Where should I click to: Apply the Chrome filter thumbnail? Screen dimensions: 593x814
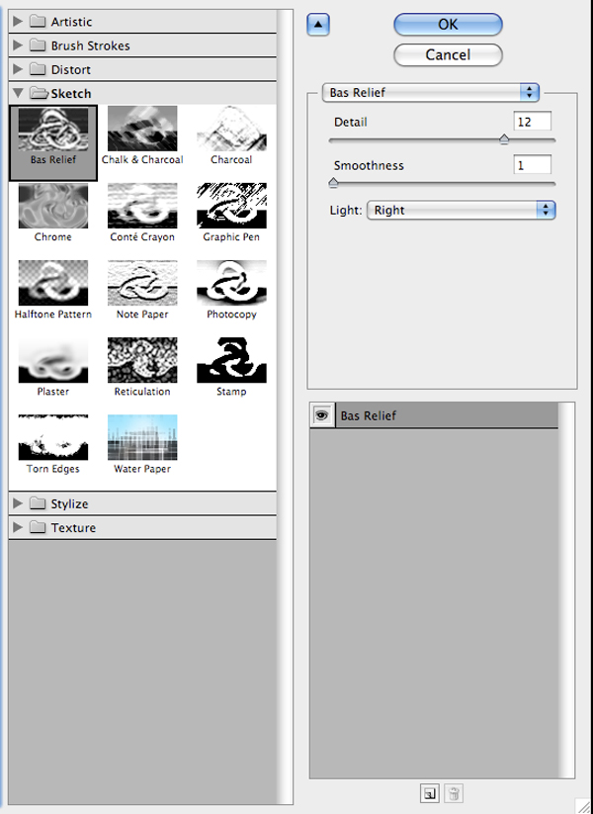click(x=53, y=206)
